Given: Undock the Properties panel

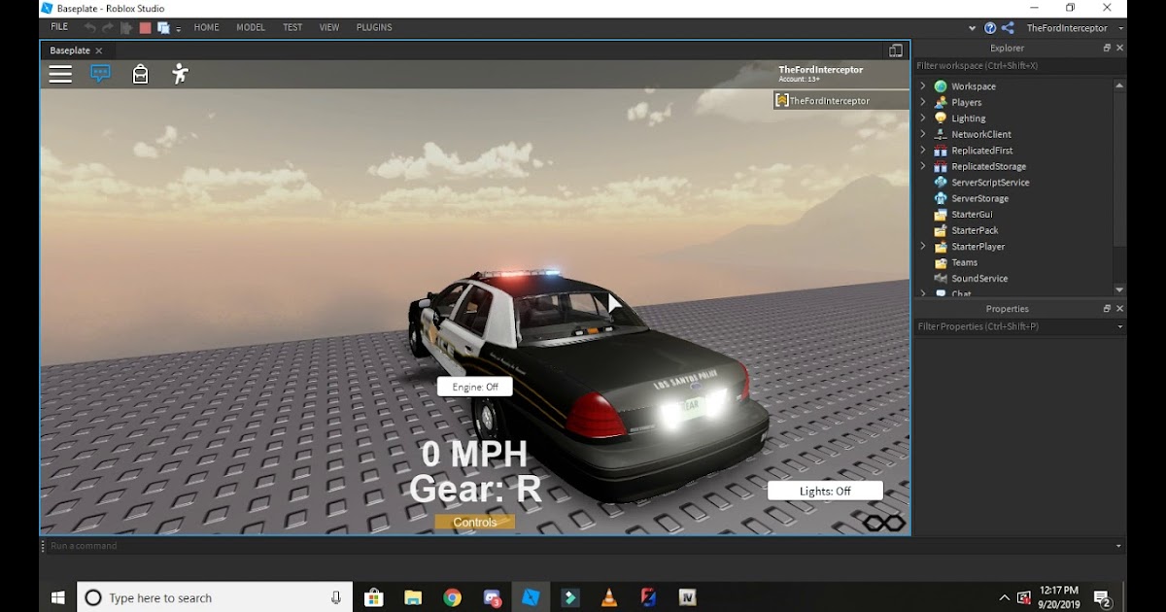Looking at the screenshot, I should click(1107, 309).
